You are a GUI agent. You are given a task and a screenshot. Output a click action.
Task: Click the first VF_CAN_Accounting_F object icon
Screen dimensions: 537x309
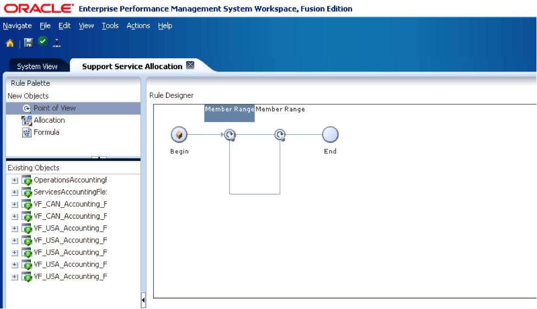27,205
